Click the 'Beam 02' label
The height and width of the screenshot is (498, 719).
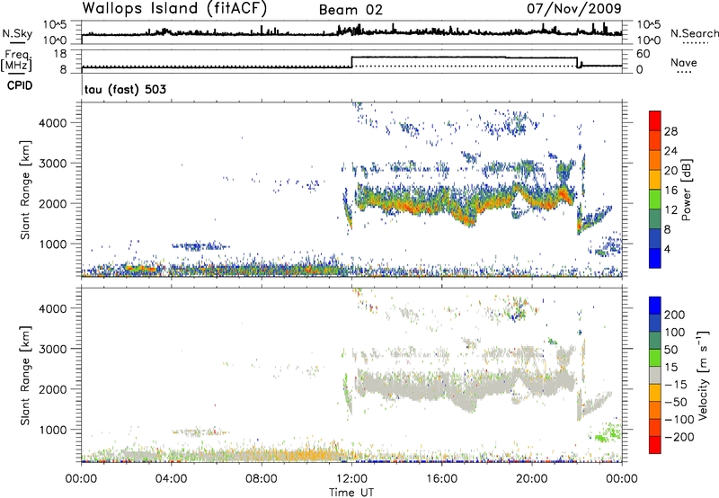pos(351,10)
